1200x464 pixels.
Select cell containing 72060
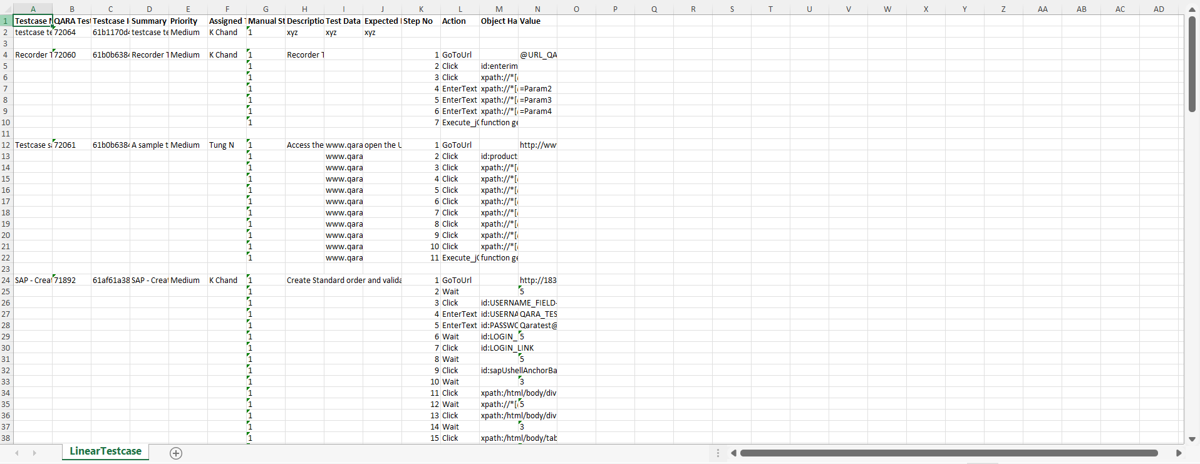tap(72, 54)
